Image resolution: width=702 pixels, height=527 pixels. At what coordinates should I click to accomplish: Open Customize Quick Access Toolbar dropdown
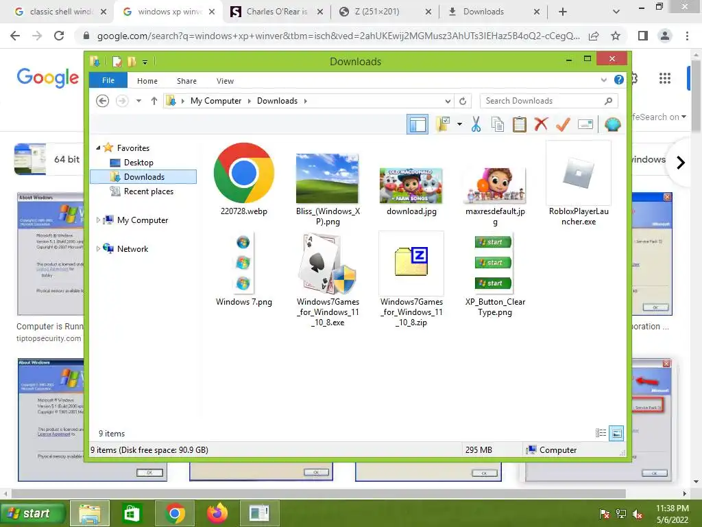point(145,62)
